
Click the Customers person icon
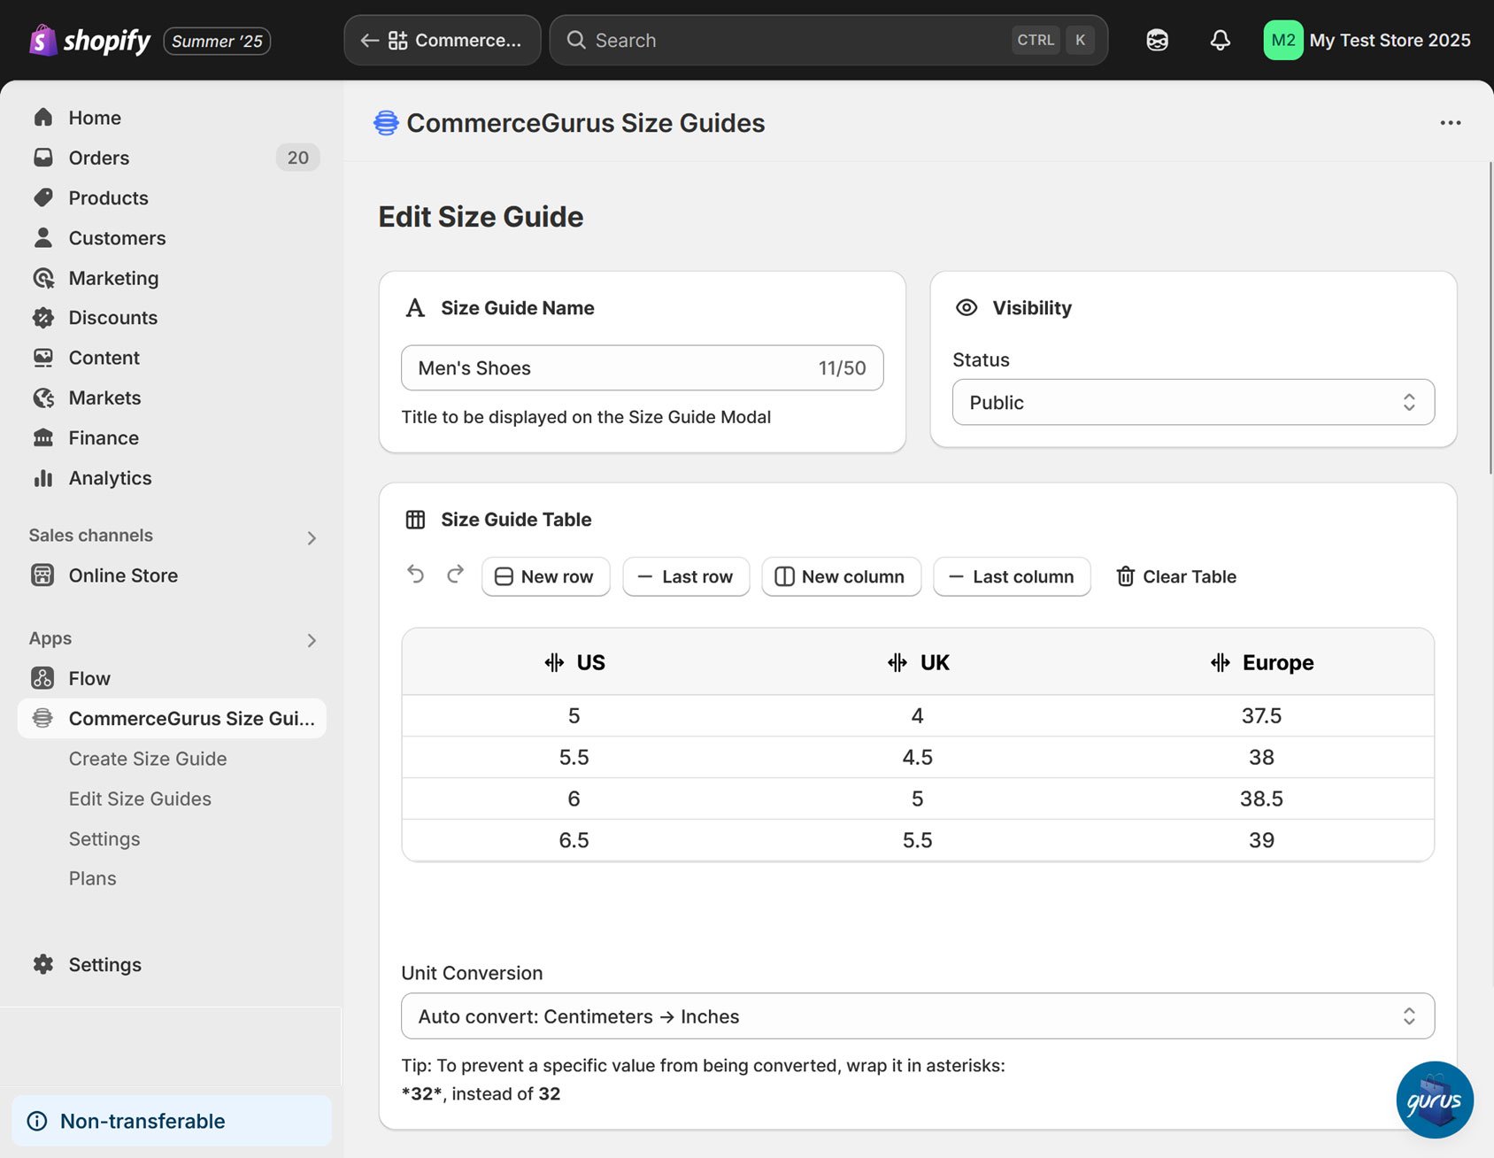(42, 237)
